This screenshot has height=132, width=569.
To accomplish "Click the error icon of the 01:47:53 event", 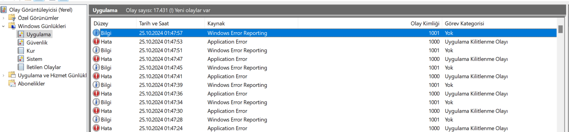I will coord(96,42).
